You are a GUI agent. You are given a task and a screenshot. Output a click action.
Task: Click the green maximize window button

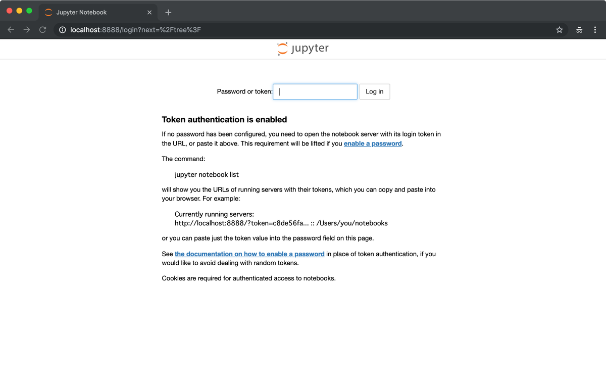pos(29,11)
